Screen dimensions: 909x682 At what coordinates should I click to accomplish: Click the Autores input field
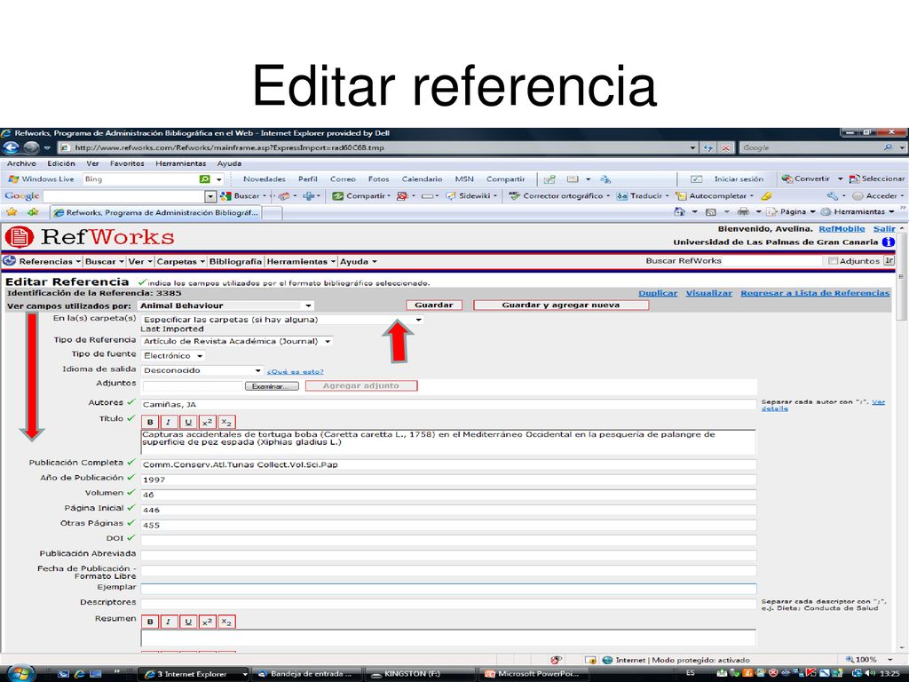448,405
